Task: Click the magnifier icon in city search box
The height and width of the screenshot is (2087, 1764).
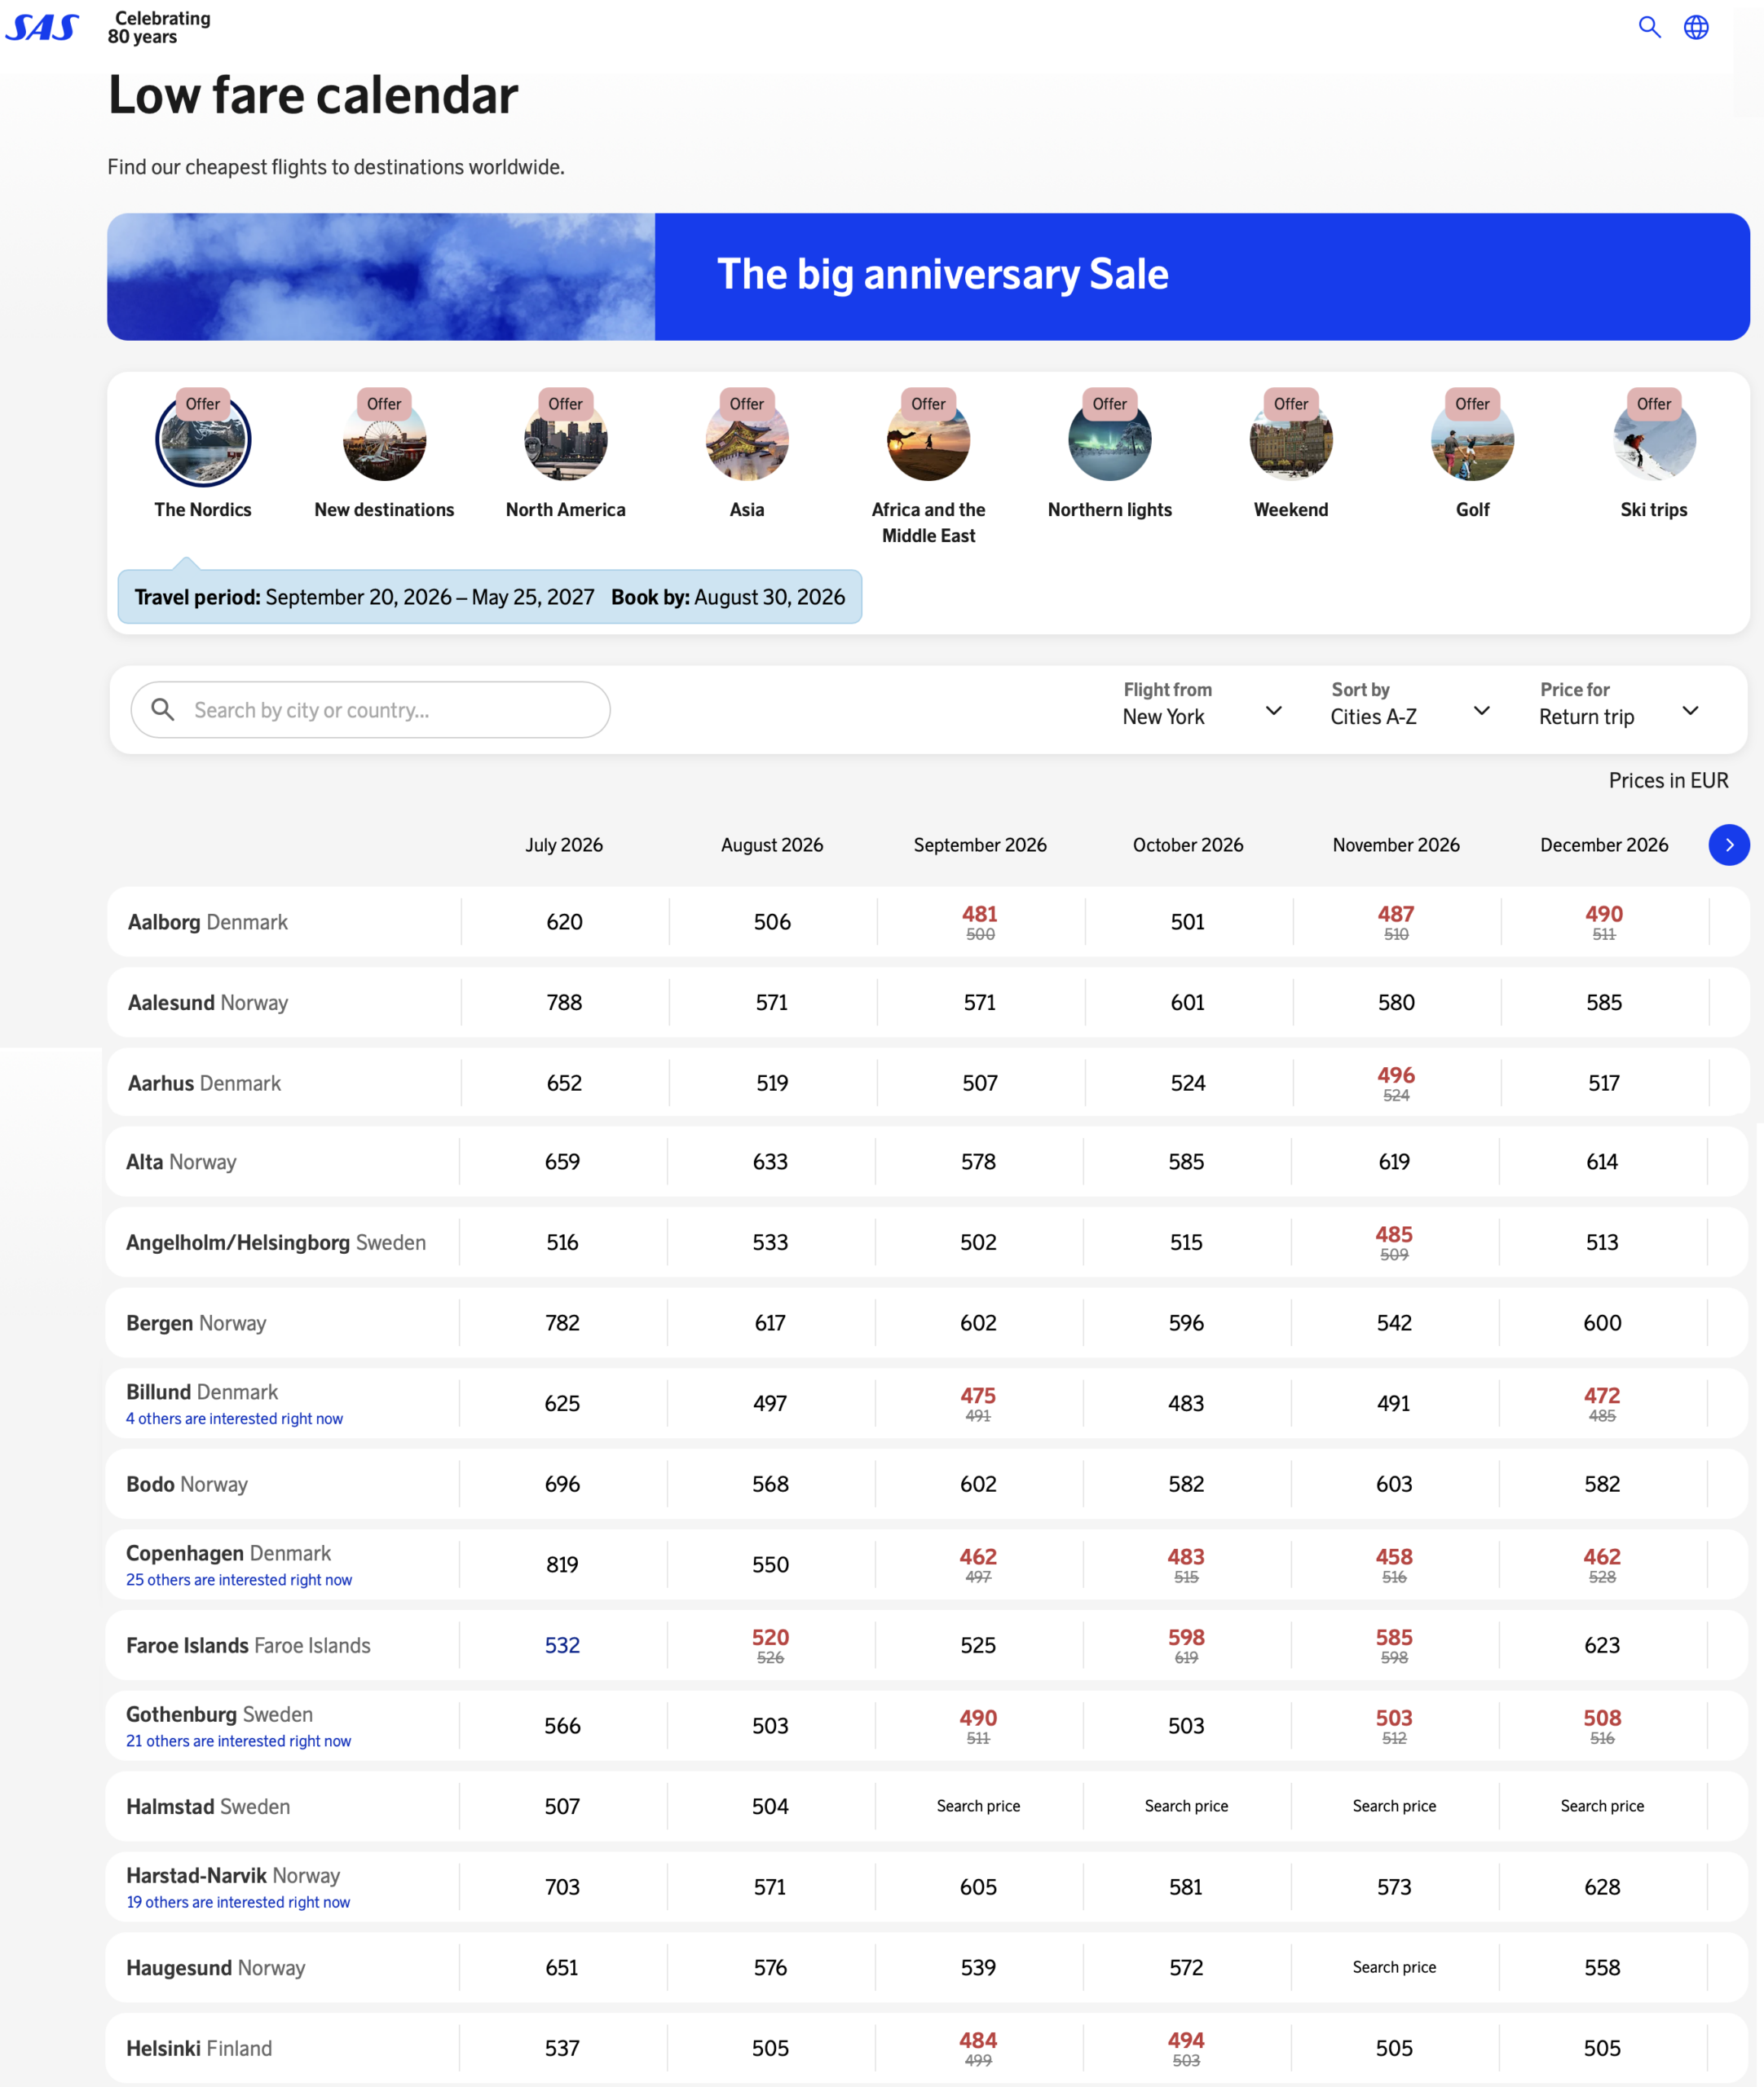Action: (163, 710)
